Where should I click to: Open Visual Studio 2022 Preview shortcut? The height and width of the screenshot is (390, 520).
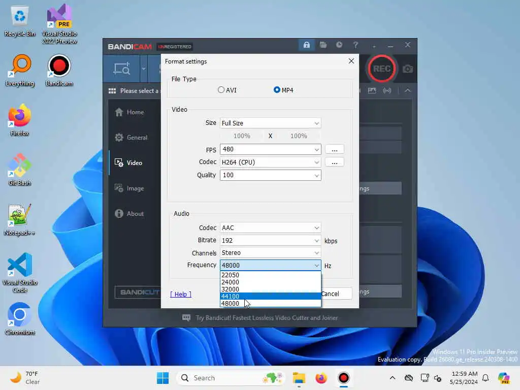(59, 24)
